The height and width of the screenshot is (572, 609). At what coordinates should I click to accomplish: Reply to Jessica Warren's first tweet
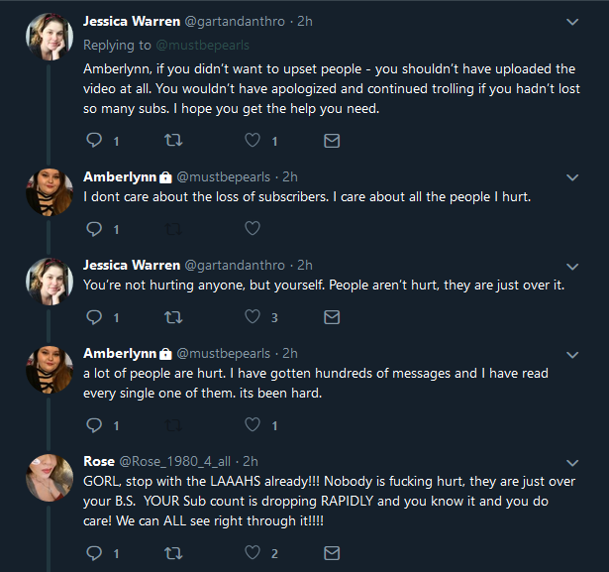tap(94, 140)
